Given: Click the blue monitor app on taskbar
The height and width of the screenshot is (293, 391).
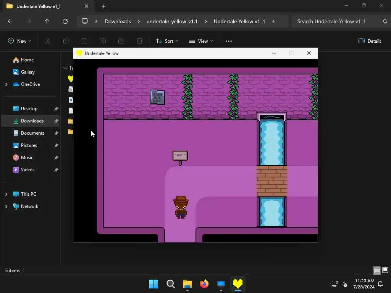Looking at the screenshot, I should click(x=221, y=284).
